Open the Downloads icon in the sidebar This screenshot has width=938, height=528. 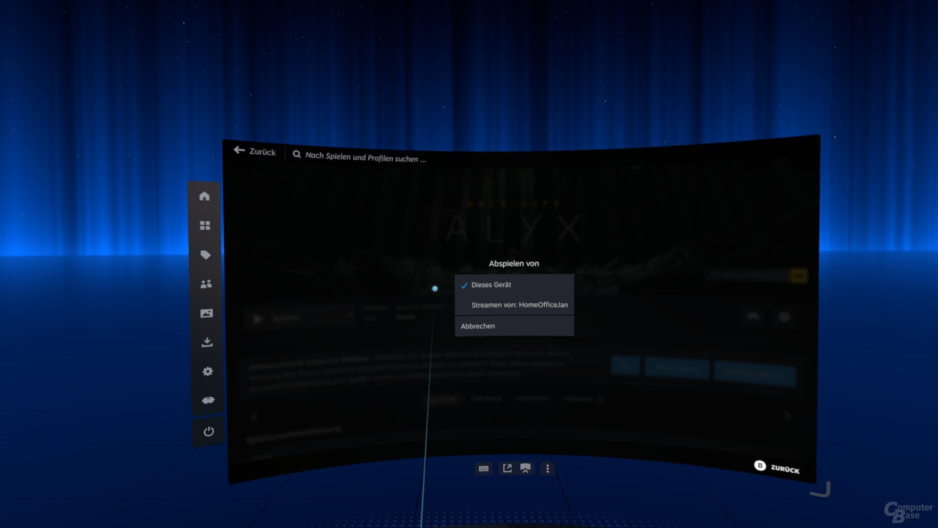pos(207,342)
